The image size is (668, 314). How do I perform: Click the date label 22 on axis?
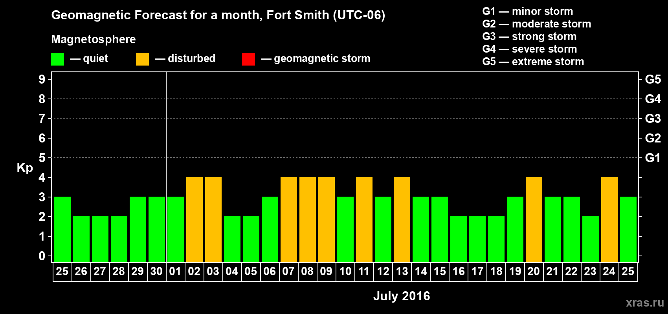click(571, 271)
